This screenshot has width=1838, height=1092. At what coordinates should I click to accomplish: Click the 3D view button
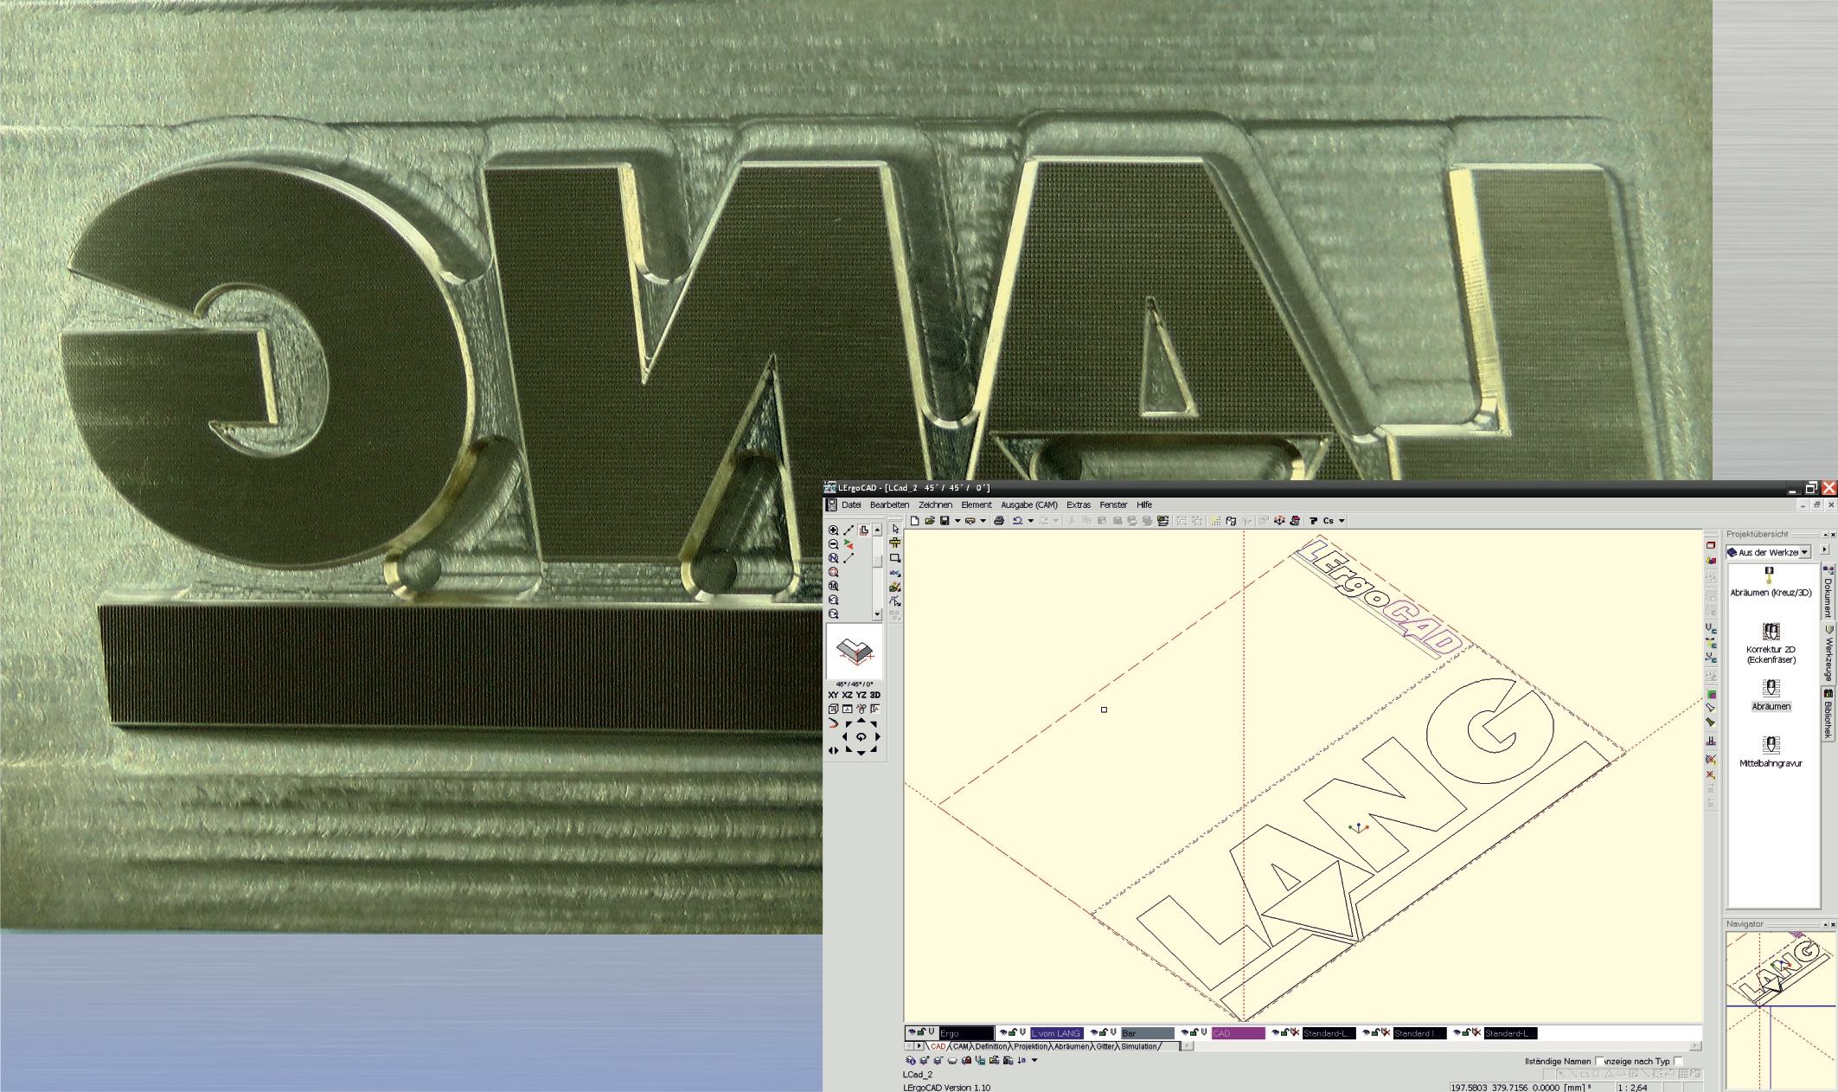coord(874,695)
